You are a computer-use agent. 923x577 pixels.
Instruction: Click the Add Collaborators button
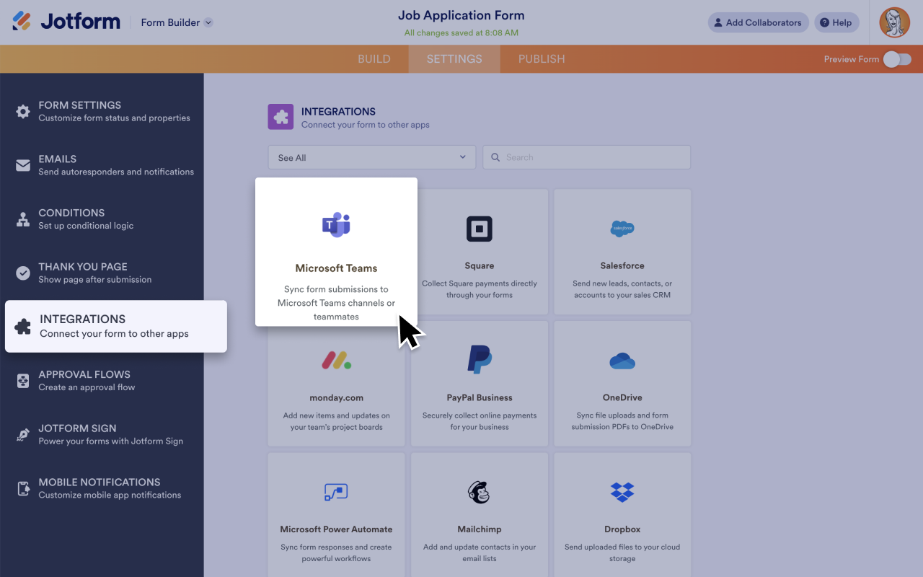pos(758,22)
